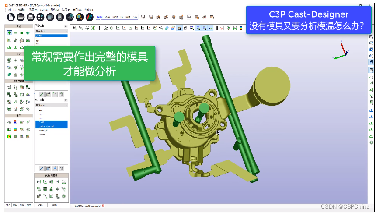The width and height of the screenshot is (376, 213).
Task: Toggle the highlighted shaded-view cube button
Action: 180,28
